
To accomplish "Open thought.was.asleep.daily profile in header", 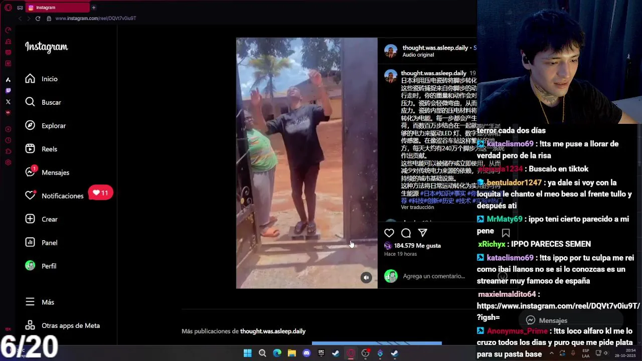I will pyautogui.click(x=435, y=48).
